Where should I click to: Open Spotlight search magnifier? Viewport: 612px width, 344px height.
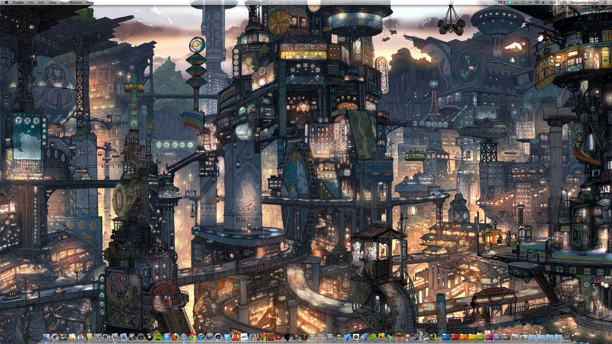[x=605, y=2]
